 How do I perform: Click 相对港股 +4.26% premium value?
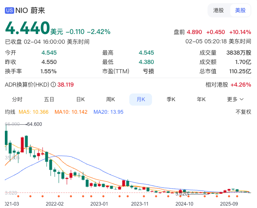(x=241, y=85)
